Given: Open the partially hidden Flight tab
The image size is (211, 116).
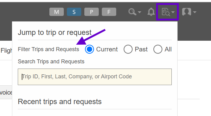Looking at the screenshot, I should click(x=6, y=51).
